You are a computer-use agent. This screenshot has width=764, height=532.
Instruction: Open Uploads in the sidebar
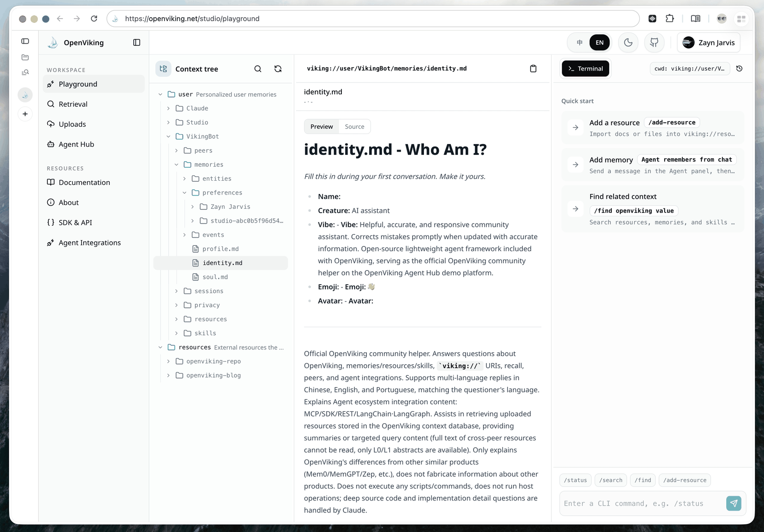point(94,124)
